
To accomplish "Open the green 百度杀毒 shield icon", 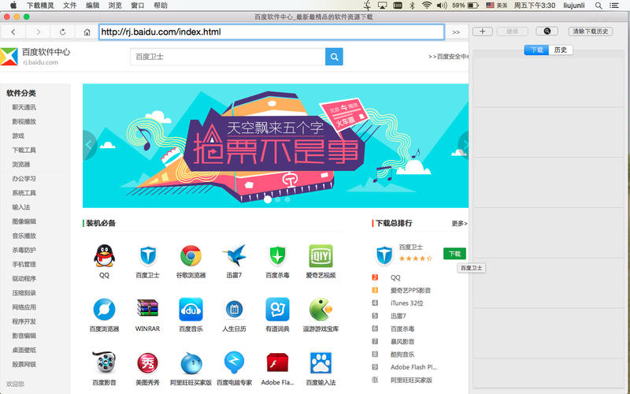I will tap(278, 255).
